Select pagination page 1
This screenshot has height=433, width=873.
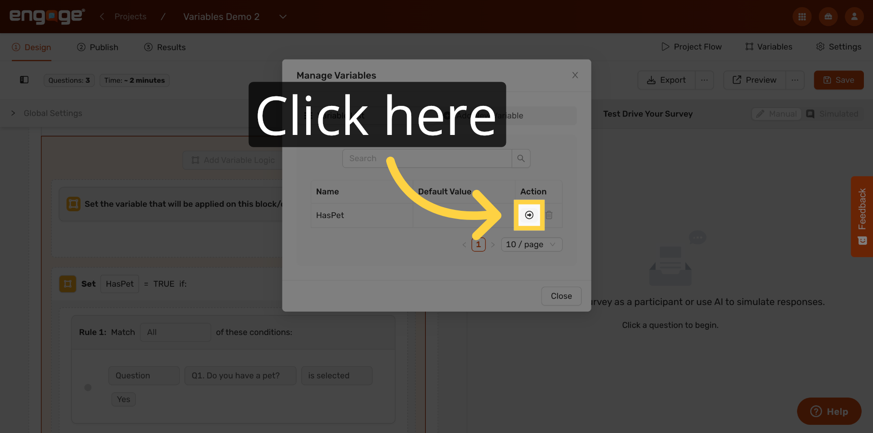tap(478, 244)
